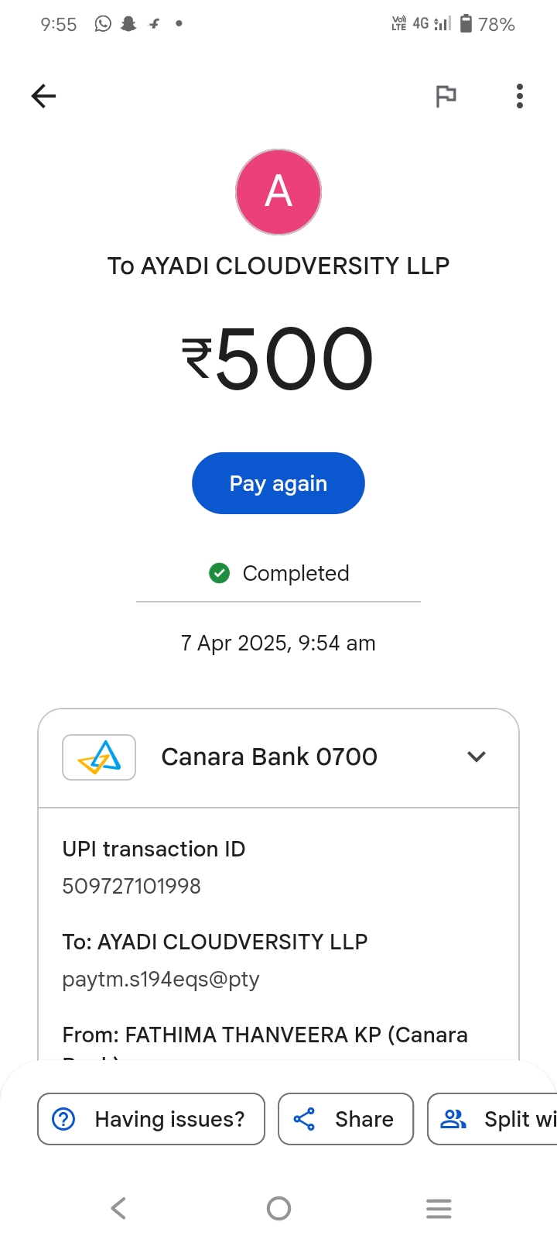The image size is (557, 1239).
Task: Tap the Having issues? button
Action: (x=151, y=1119)
